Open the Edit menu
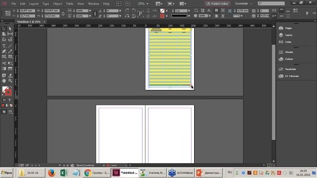317x178 pixels. coord(23,3)
